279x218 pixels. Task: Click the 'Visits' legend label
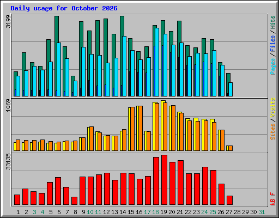272,107
